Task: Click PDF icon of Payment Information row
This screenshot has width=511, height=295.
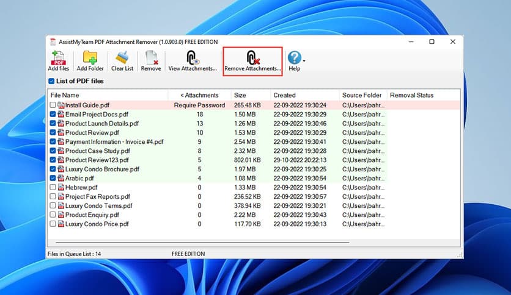Action: point(61,141)
